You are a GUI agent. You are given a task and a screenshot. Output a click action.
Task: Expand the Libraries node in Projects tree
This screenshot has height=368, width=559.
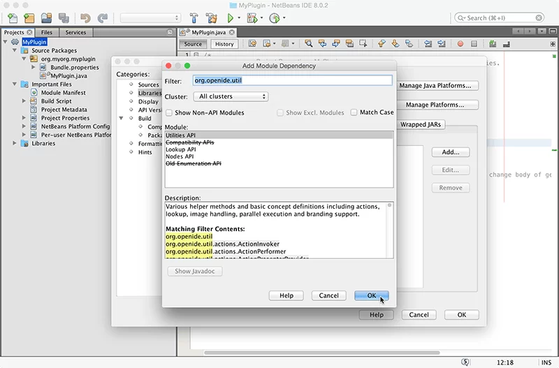(15, 143)
